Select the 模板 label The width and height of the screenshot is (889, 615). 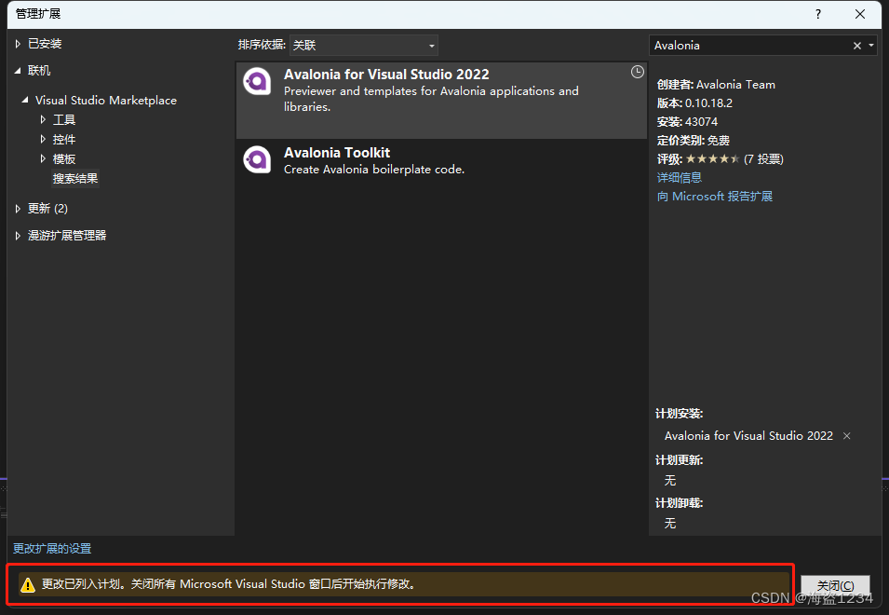(64, 158)
